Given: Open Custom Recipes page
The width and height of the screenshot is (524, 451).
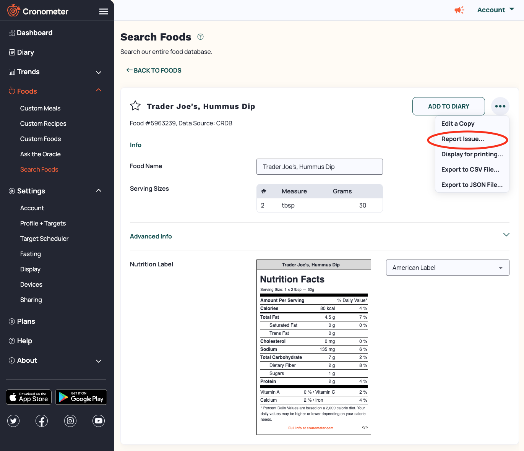Looking at the screenshot, I should point(43,123).
